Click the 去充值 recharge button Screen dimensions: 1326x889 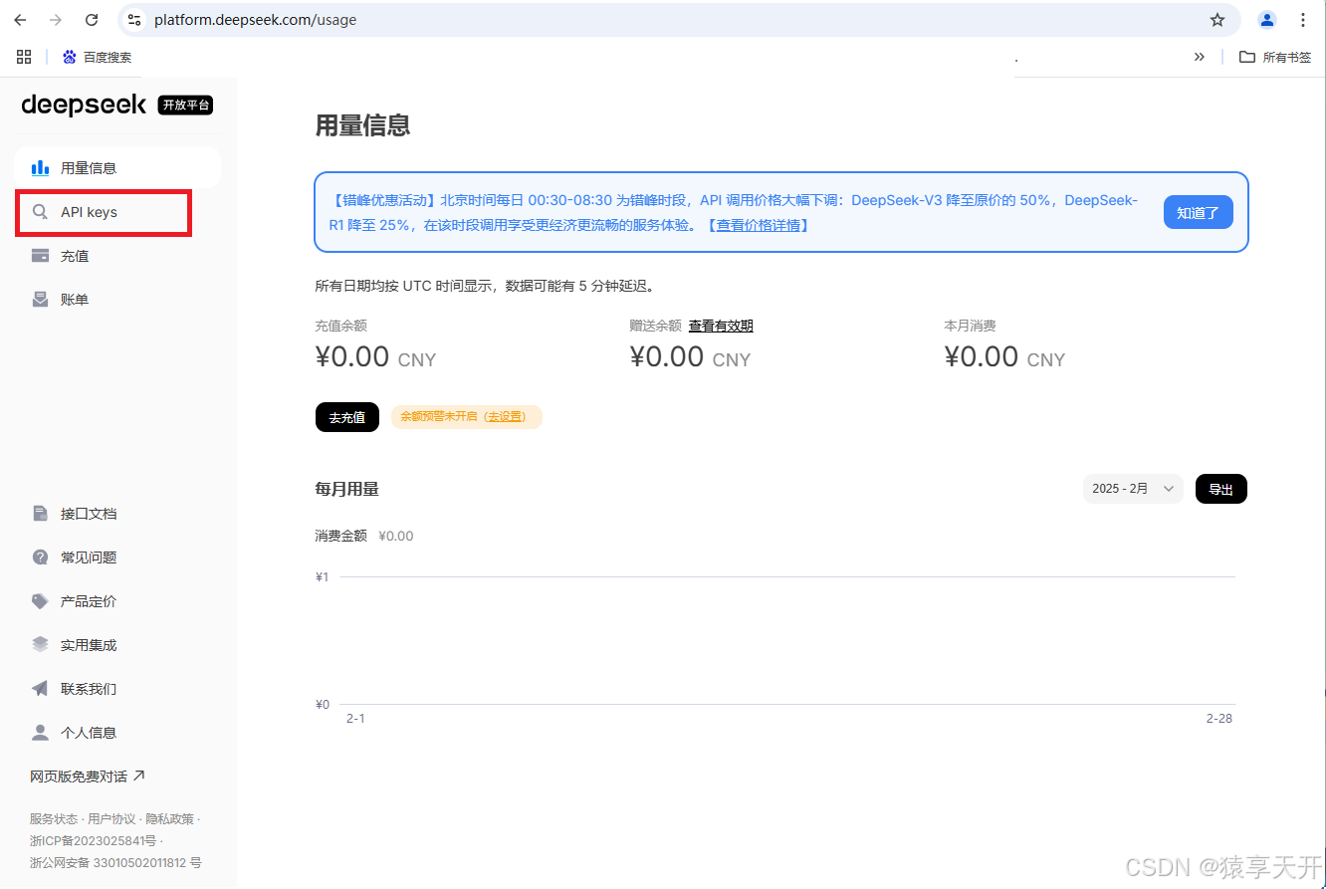(x=346, y=416)
